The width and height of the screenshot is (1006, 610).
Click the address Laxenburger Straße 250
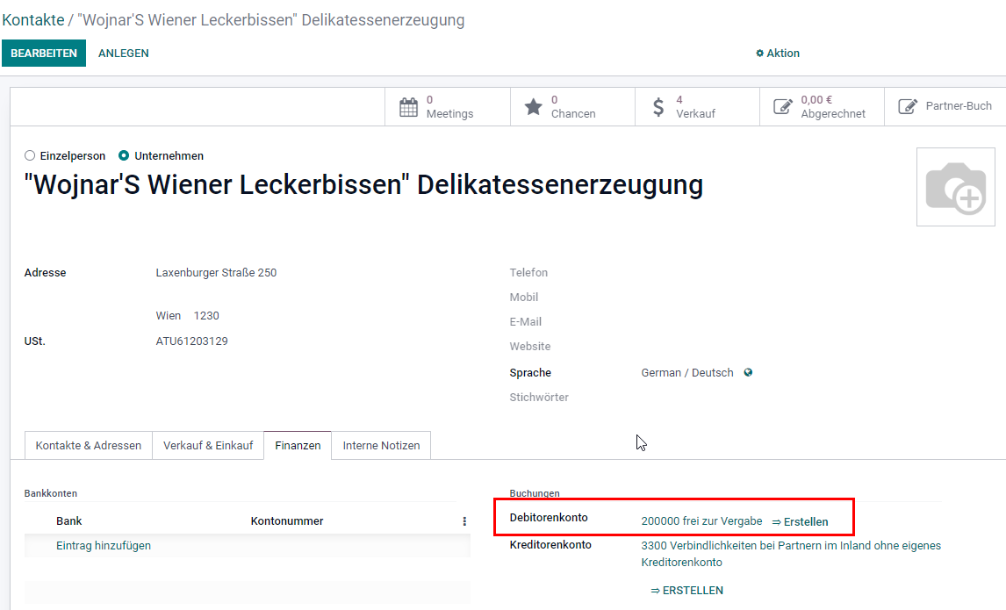click(x=216, y=273)
